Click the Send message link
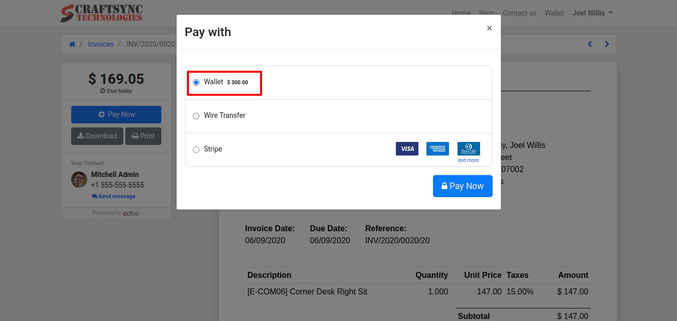This screenshot has width=677, height=321. click(x=113, y=196)
